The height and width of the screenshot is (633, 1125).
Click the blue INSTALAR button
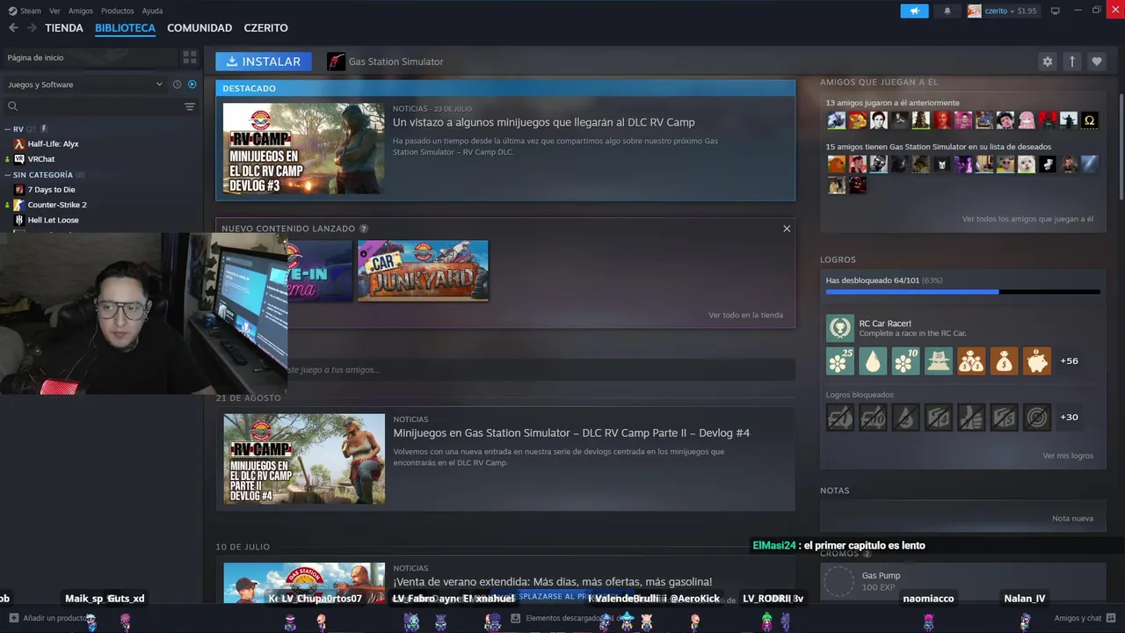(263, 62)
